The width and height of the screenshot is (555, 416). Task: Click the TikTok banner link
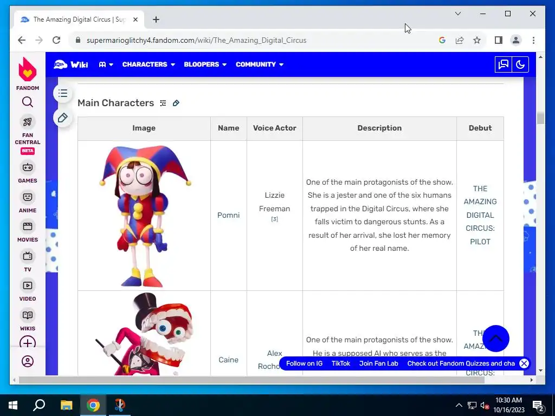tap(341, 363)
